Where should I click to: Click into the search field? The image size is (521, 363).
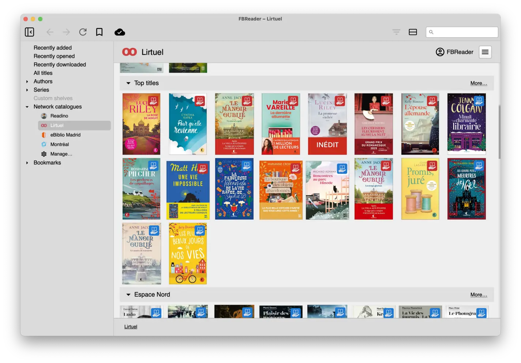click(462, 32)
